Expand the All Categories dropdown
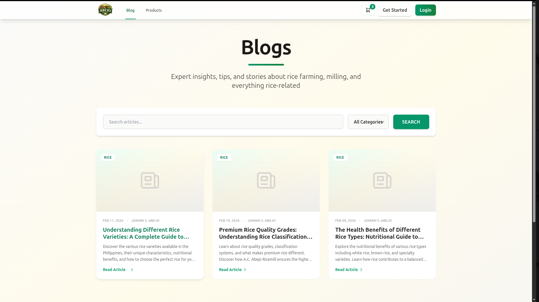 tap(368, 122)
